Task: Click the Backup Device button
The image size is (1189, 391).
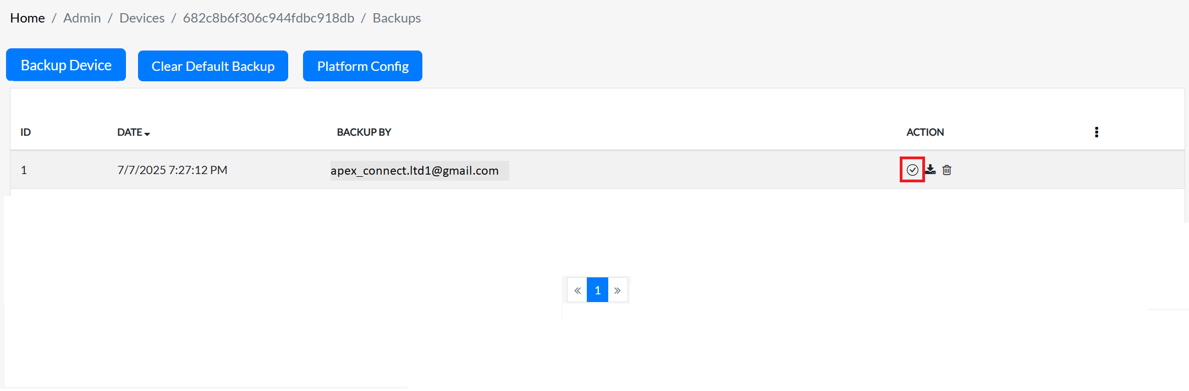Action: click(x=66, y=65)
